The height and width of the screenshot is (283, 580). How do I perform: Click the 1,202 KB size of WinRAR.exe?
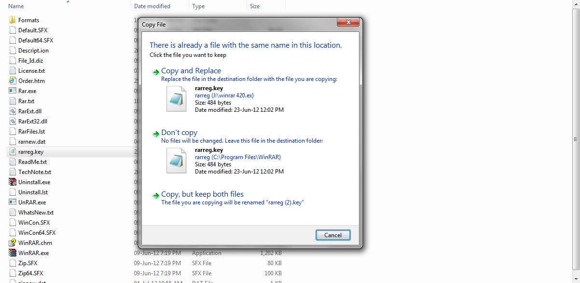(x=271, y=253)
